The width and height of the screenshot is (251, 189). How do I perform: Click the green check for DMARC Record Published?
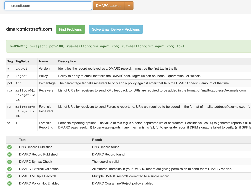click(10, 154)
